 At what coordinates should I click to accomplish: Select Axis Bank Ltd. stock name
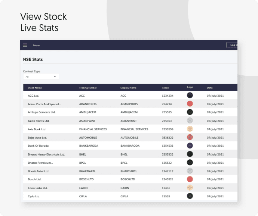click(37, 129)
